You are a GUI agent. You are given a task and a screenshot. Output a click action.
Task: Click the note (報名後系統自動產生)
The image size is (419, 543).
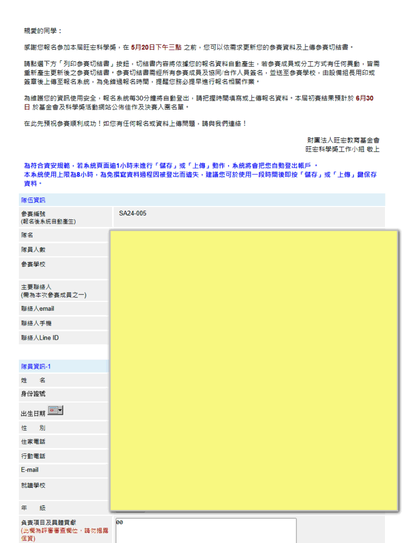click(x=48, y=222)
